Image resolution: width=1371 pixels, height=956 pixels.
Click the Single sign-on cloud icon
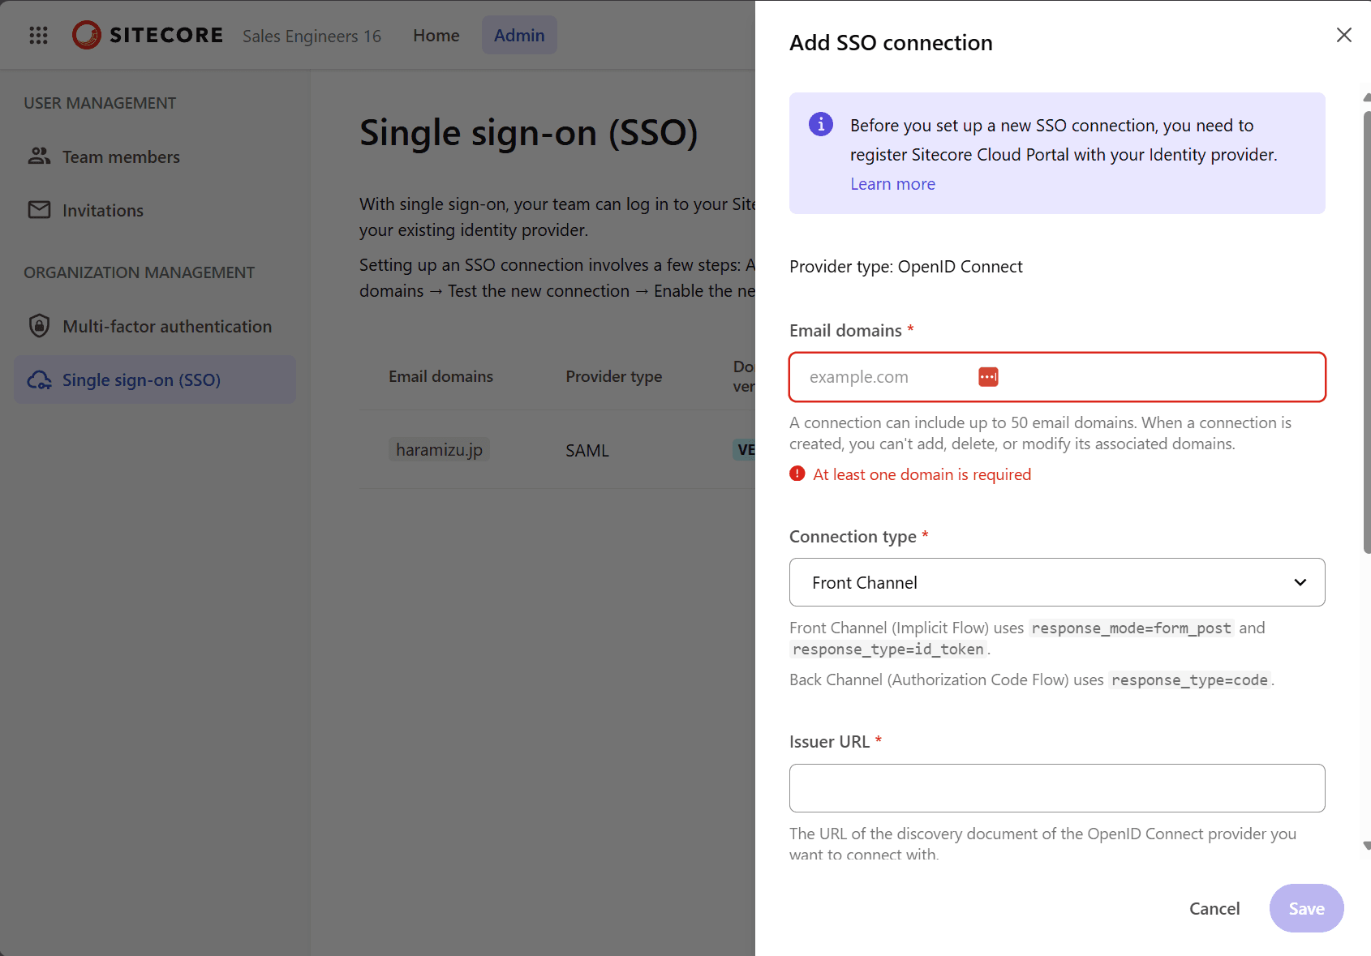click(x=39, y=380)
